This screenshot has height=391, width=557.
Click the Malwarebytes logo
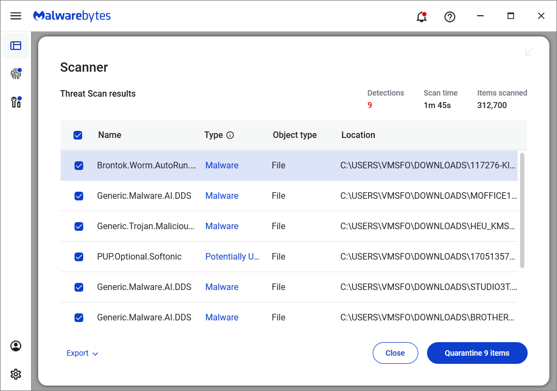pyautogui.click(x=72, y=16)
